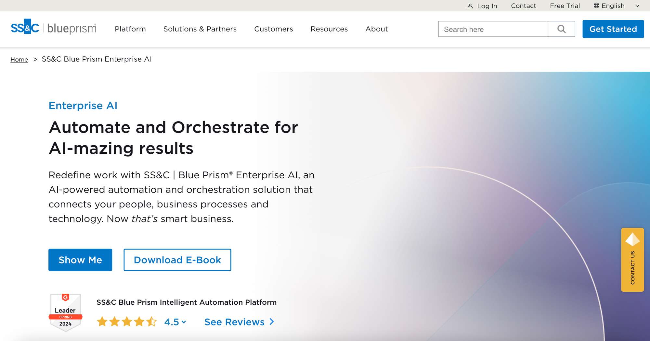Click the Show Me button
Viewport: 650px width, 341px height.
coord(80,260)
